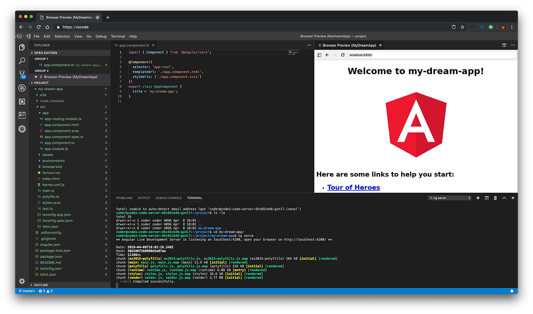Image resolution: width=533 pixels, height=314 pixels.
Task: Click the Tour of Heroes link
Action: [x=353, y=187]
